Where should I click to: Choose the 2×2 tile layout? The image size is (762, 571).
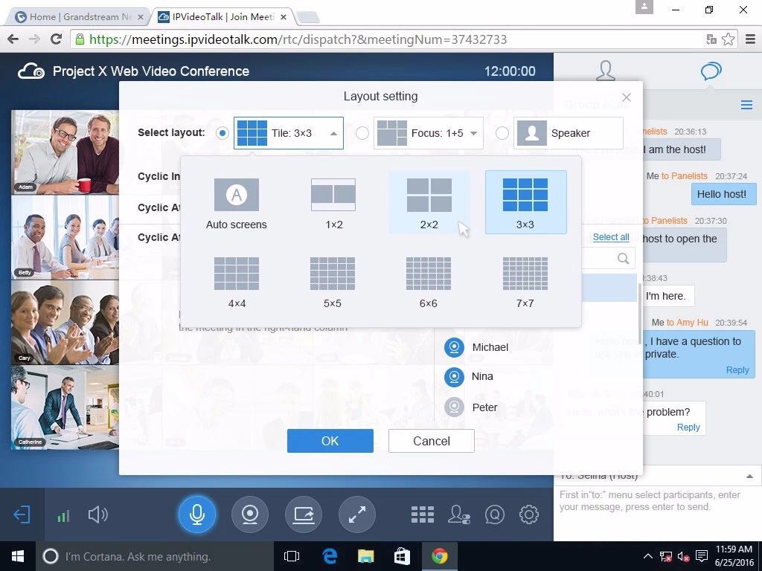[429, 203]
